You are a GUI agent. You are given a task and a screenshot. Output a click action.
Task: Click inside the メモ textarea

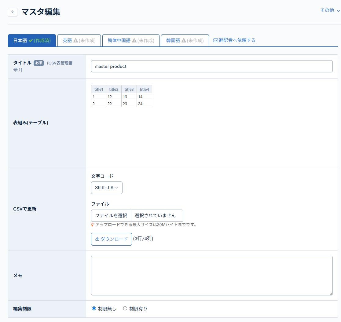[x=212, y=275]
